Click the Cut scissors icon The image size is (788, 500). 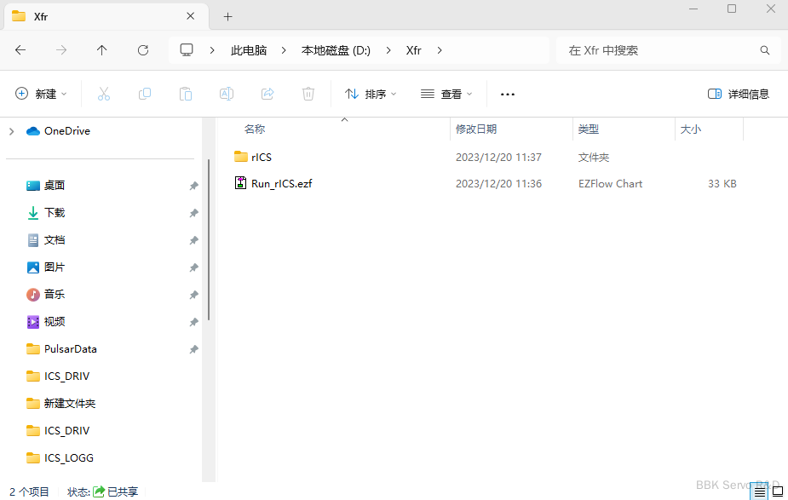(x=104, y=94)
